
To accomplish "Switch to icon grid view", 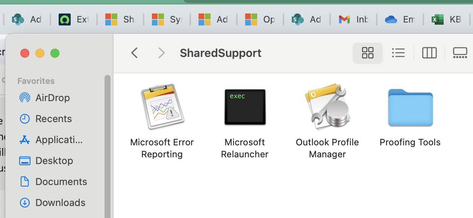I will (x=367, y=53).
